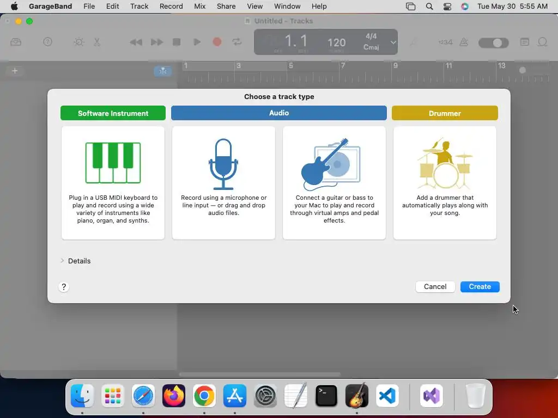Click the blue Audio header
The width and height of the screenshot is (558, 418).
click(278, 113)
